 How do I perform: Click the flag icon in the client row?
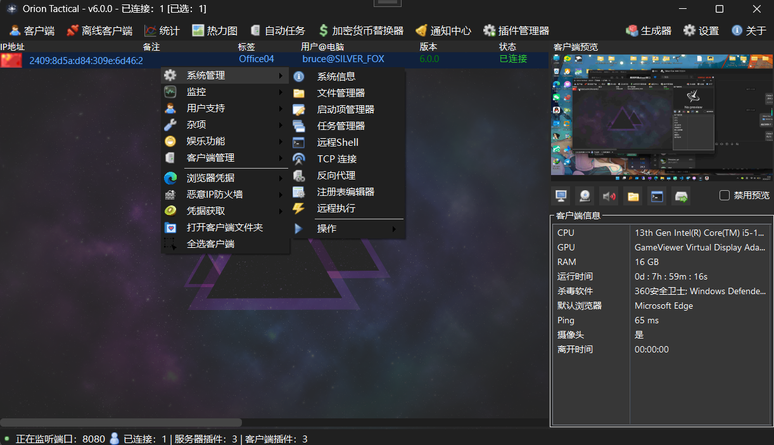pyautogui.click(x=11, y=60)
